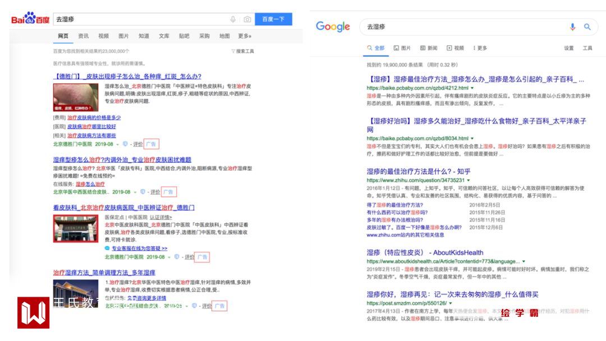
Task: Click the Google logo
Action: click(333, 27)
